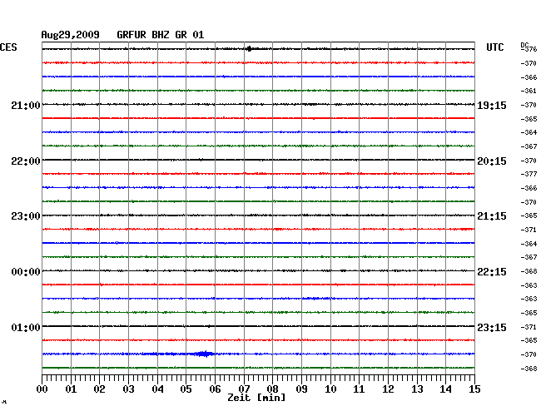Click the -370 DC value beside 19:15
Image resolution: width=541 pixels, height=411 pixels.
point(529,105)
